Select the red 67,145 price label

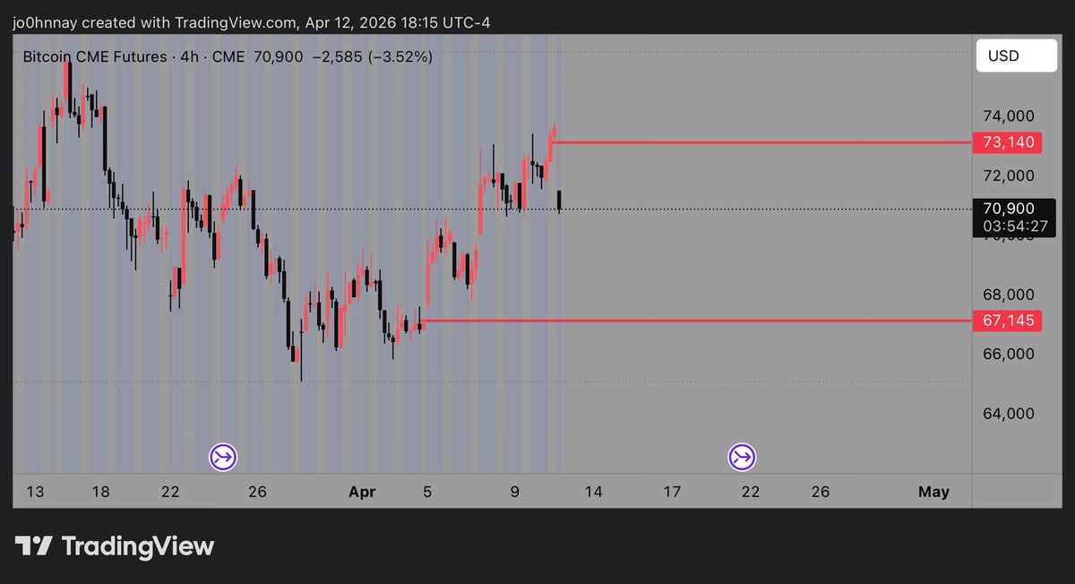[1008, 320]
